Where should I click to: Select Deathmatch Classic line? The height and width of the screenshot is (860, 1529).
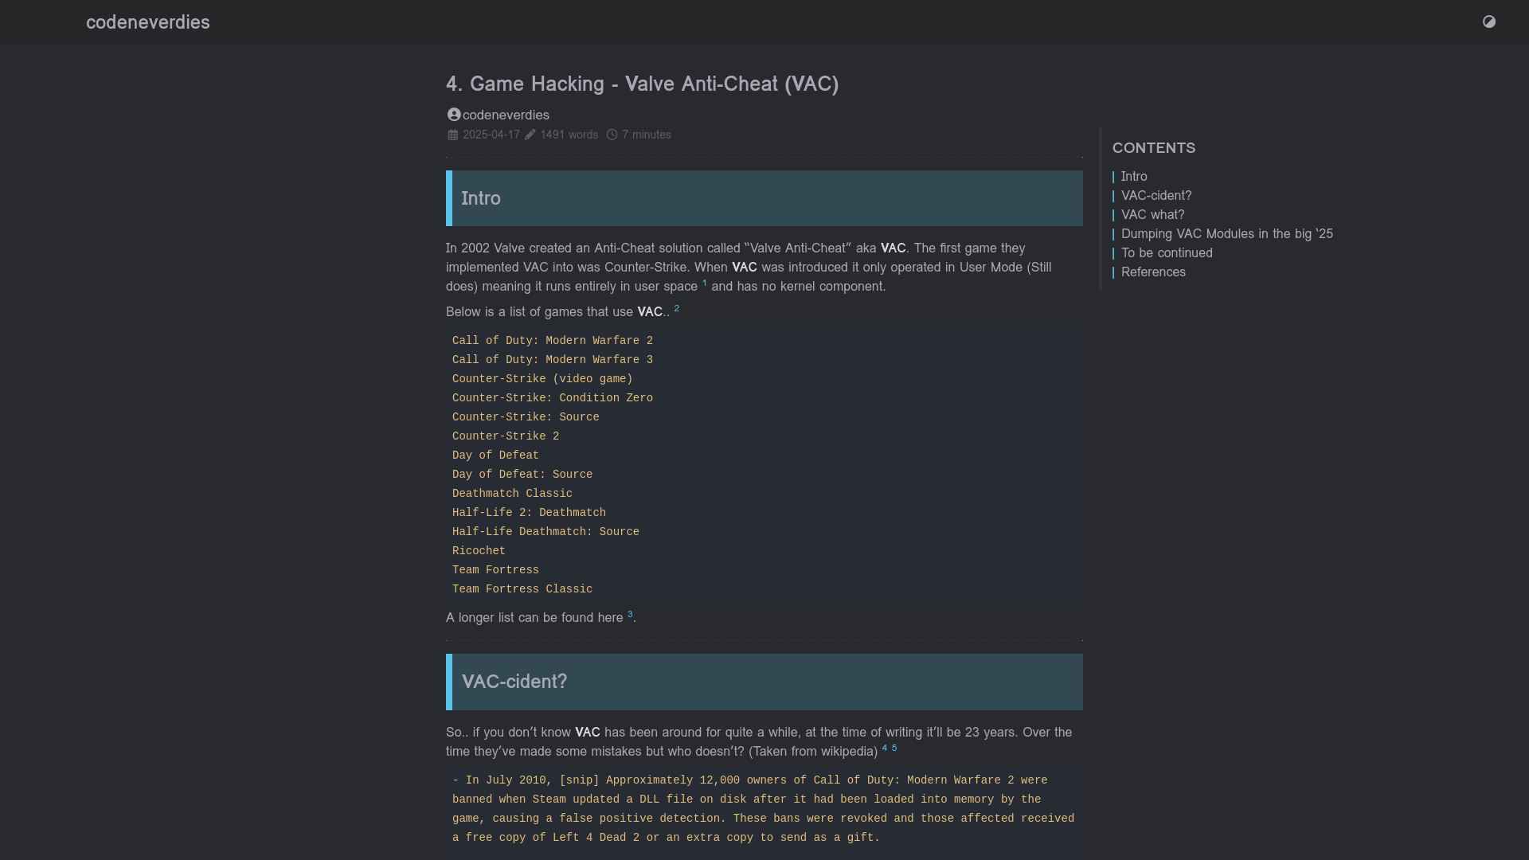pos(512,494)
